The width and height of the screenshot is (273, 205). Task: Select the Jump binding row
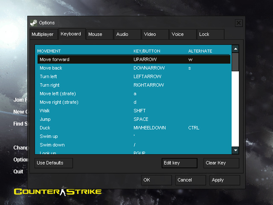pyautogui.click(x=133, y=119)
